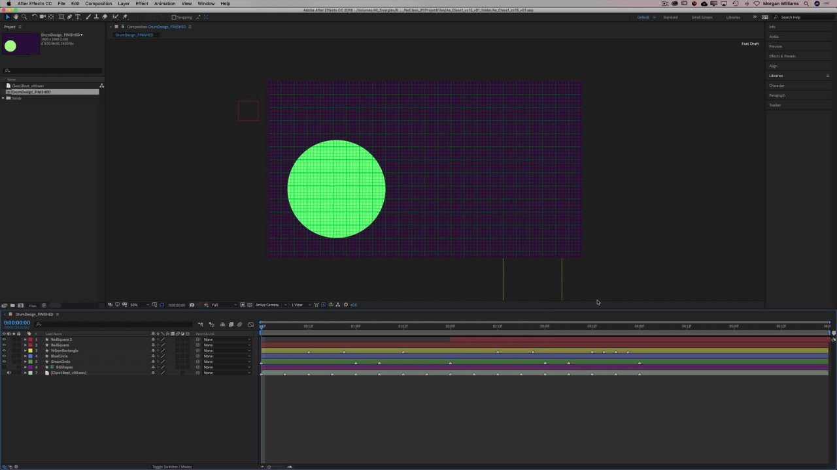Open the Effect menu in menu bar
Viewport: 837px width, 470px height.
(x=142, y=4)
